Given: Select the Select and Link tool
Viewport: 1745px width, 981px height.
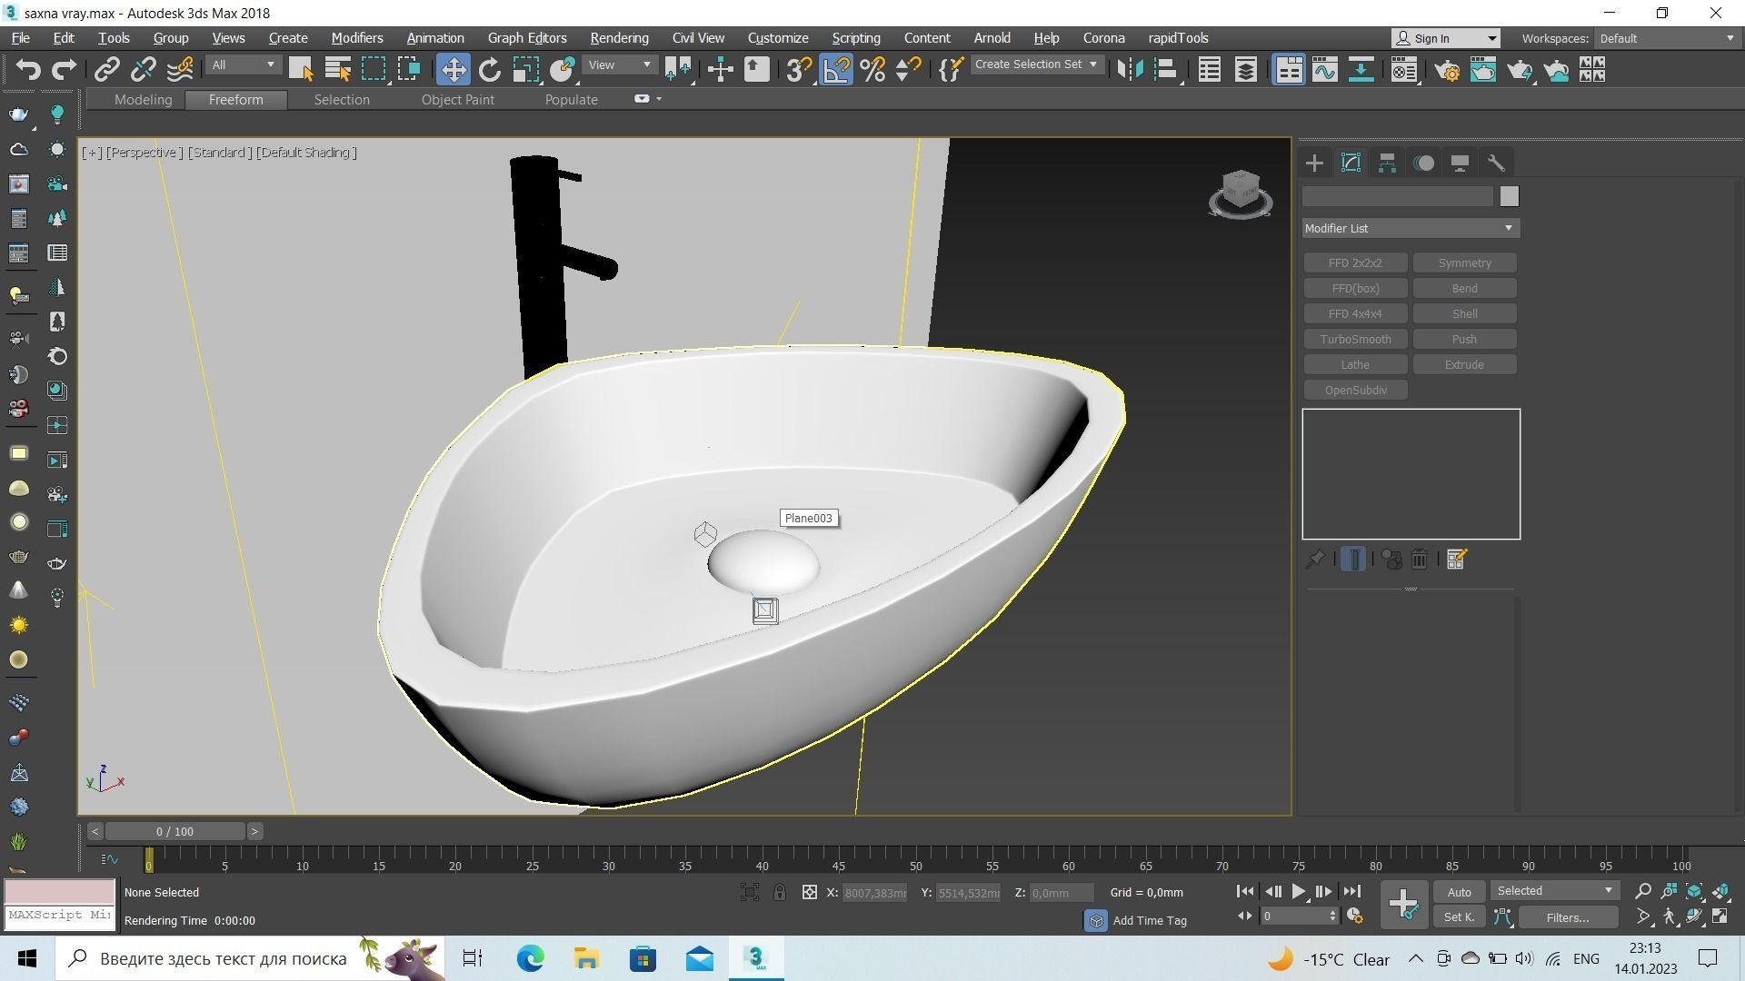Looking at the screenshot, I should point(107,70).
